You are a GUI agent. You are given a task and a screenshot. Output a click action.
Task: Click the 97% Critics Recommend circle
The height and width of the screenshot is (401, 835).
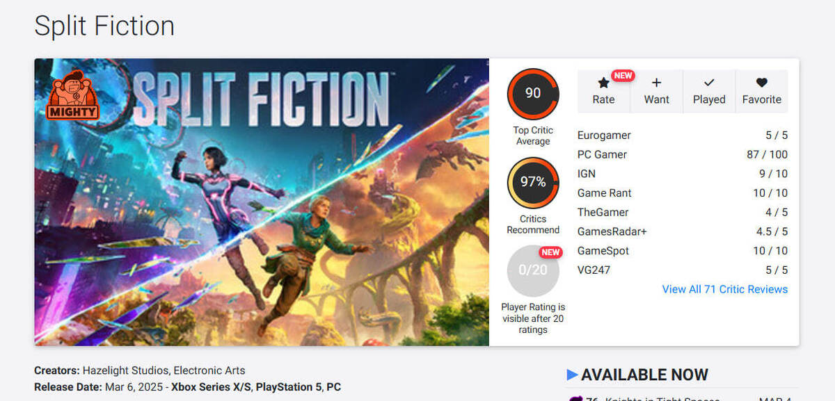[533, 183]
